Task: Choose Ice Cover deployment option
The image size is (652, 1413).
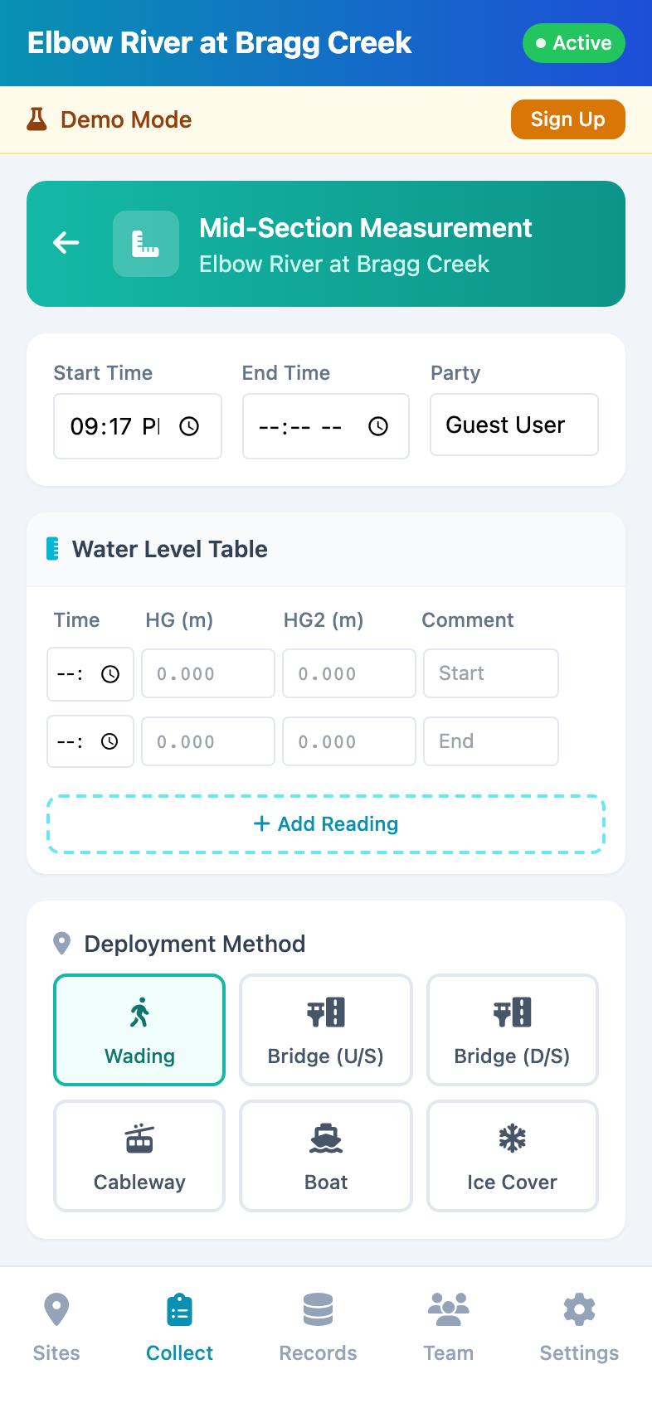Action: point(512,1156)
